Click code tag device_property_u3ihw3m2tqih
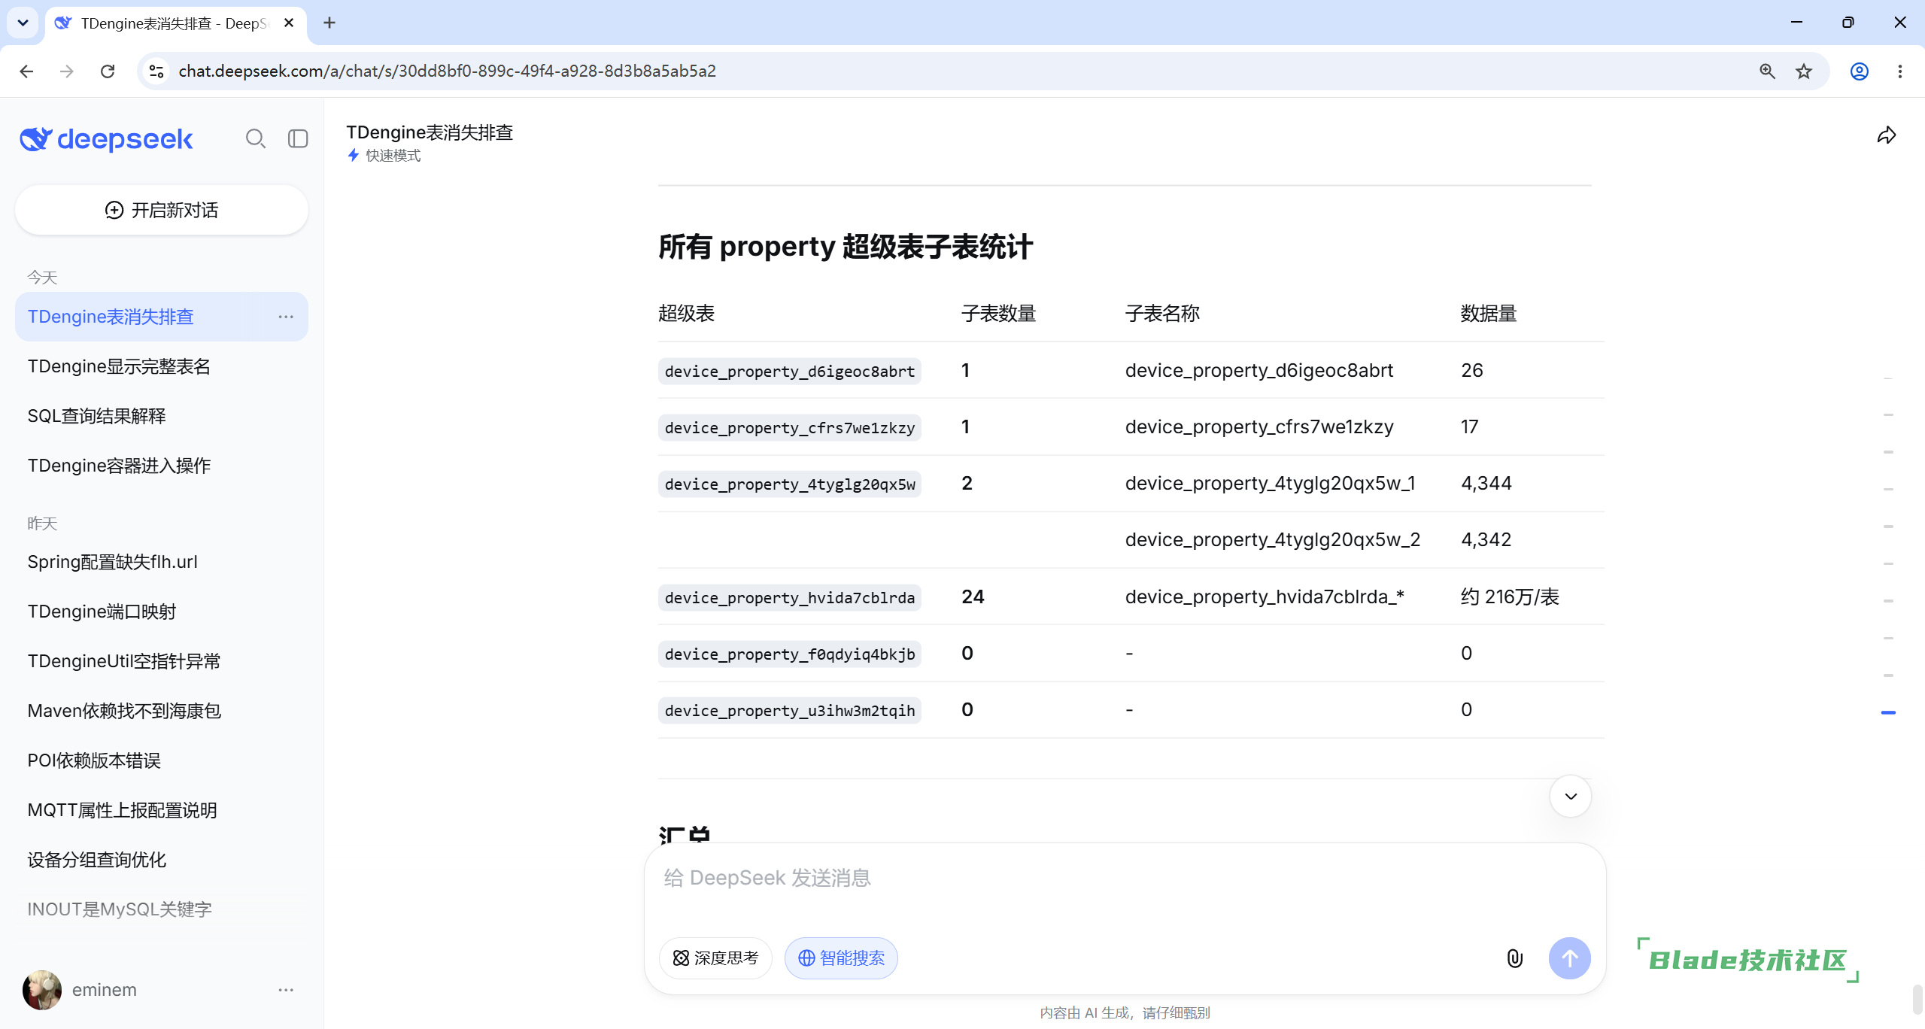Viewport: 1925px width, 1029px height. coord(789,710)
